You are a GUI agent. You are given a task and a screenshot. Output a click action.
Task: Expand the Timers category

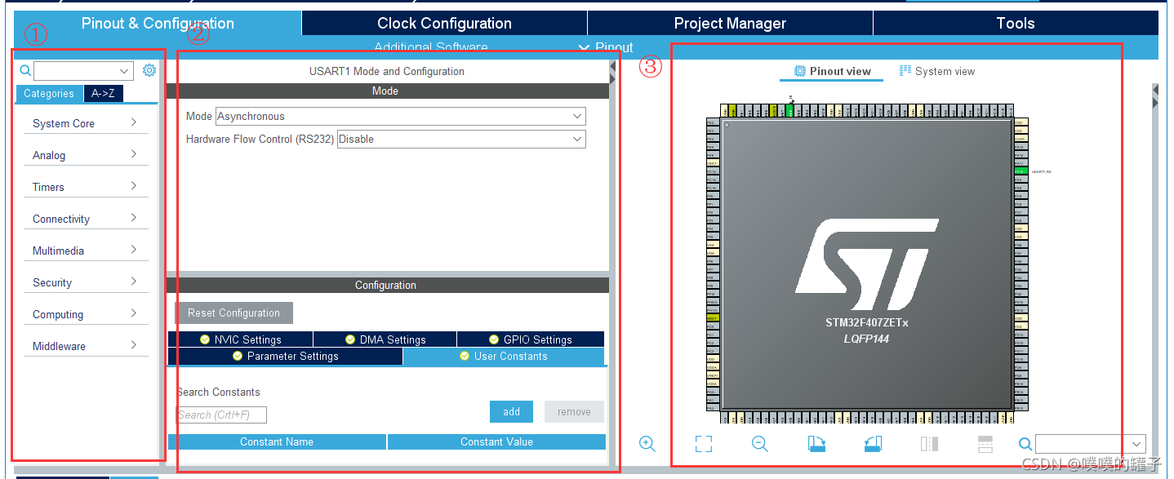pyautogui.click(x=85, y=187)
